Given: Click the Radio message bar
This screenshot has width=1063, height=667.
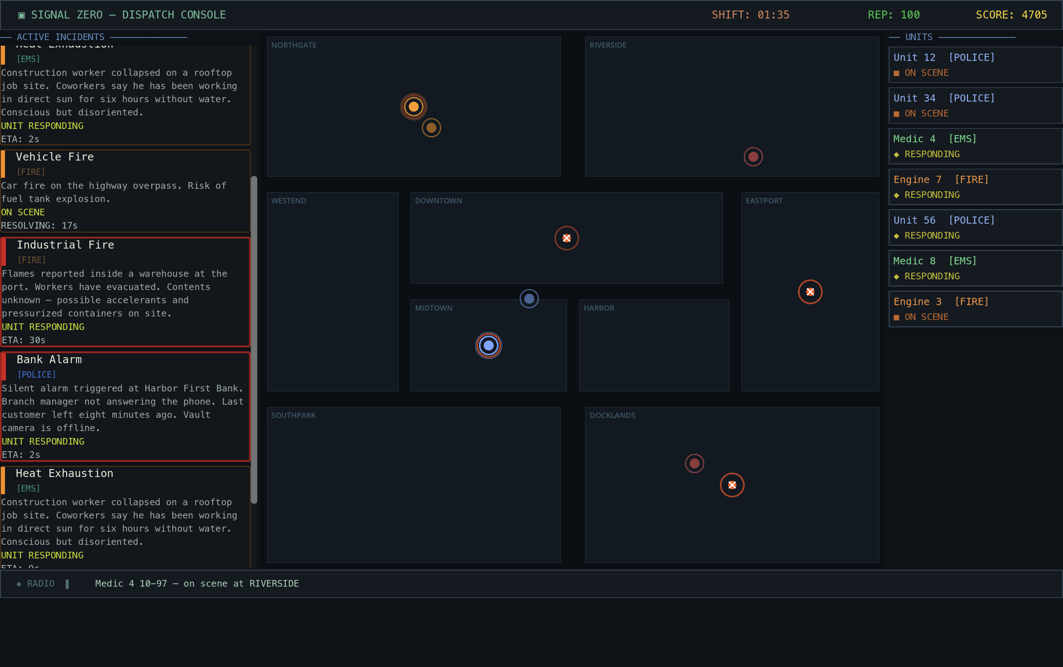Looking at the screenshot, I should [531, 584].
